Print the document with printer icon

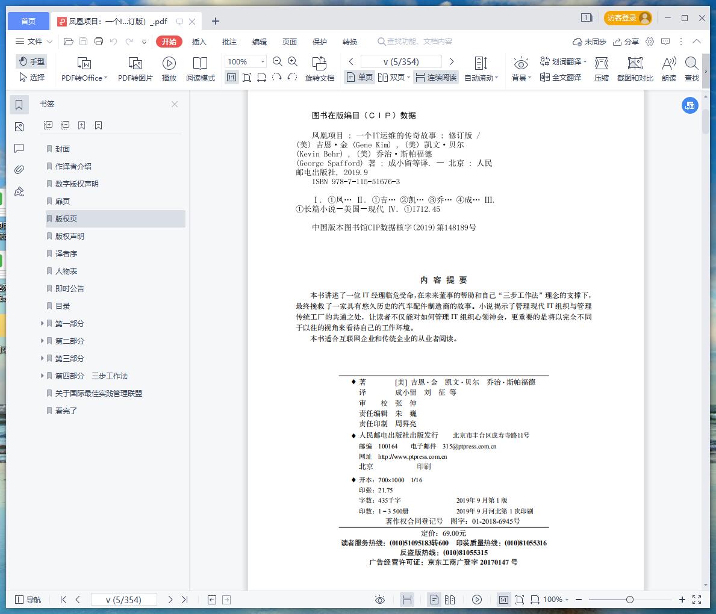coord(99,42)
